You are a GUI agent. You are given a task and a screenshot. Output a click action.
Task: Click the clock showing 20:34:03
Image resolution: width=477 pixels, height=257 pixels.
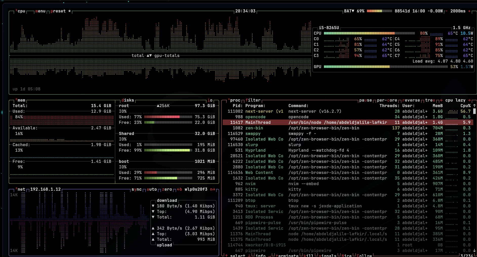pyautogui.click(x=245, y=11)
